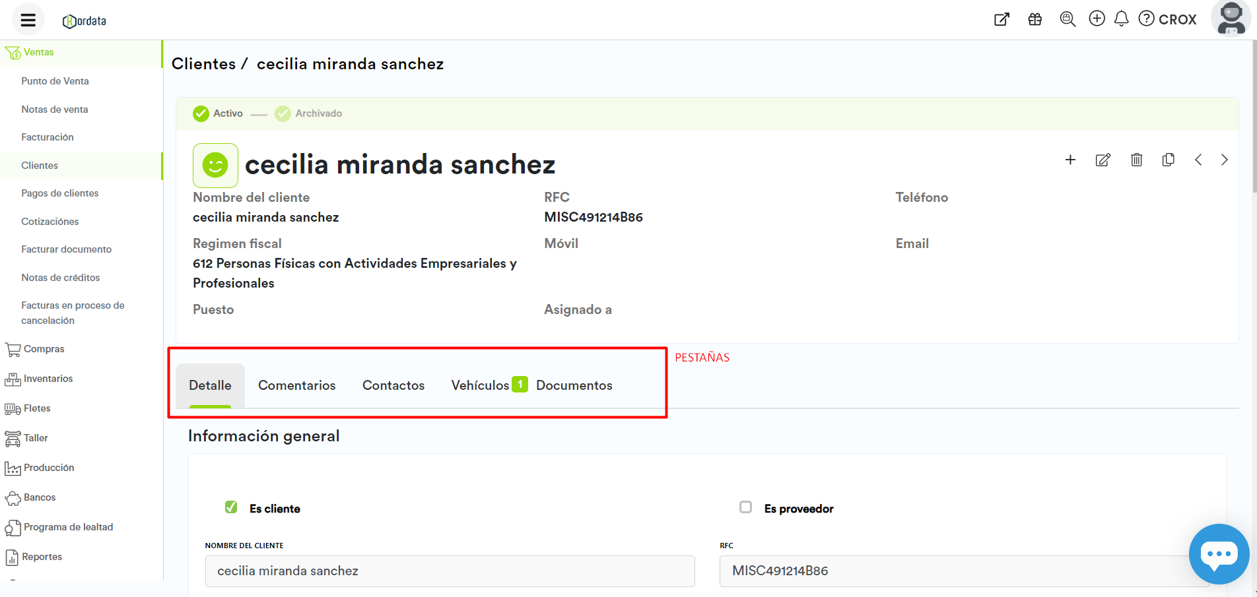
Task: Open the hamburger menu
Action: coord(28,20)
